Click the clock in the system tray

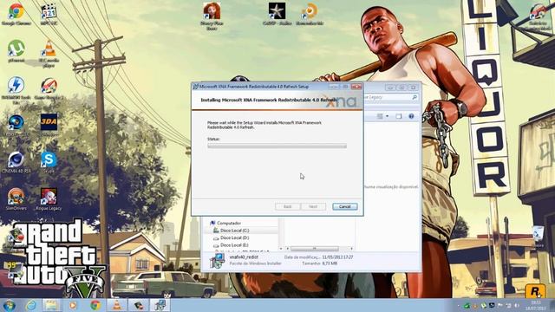pos(535,305)
